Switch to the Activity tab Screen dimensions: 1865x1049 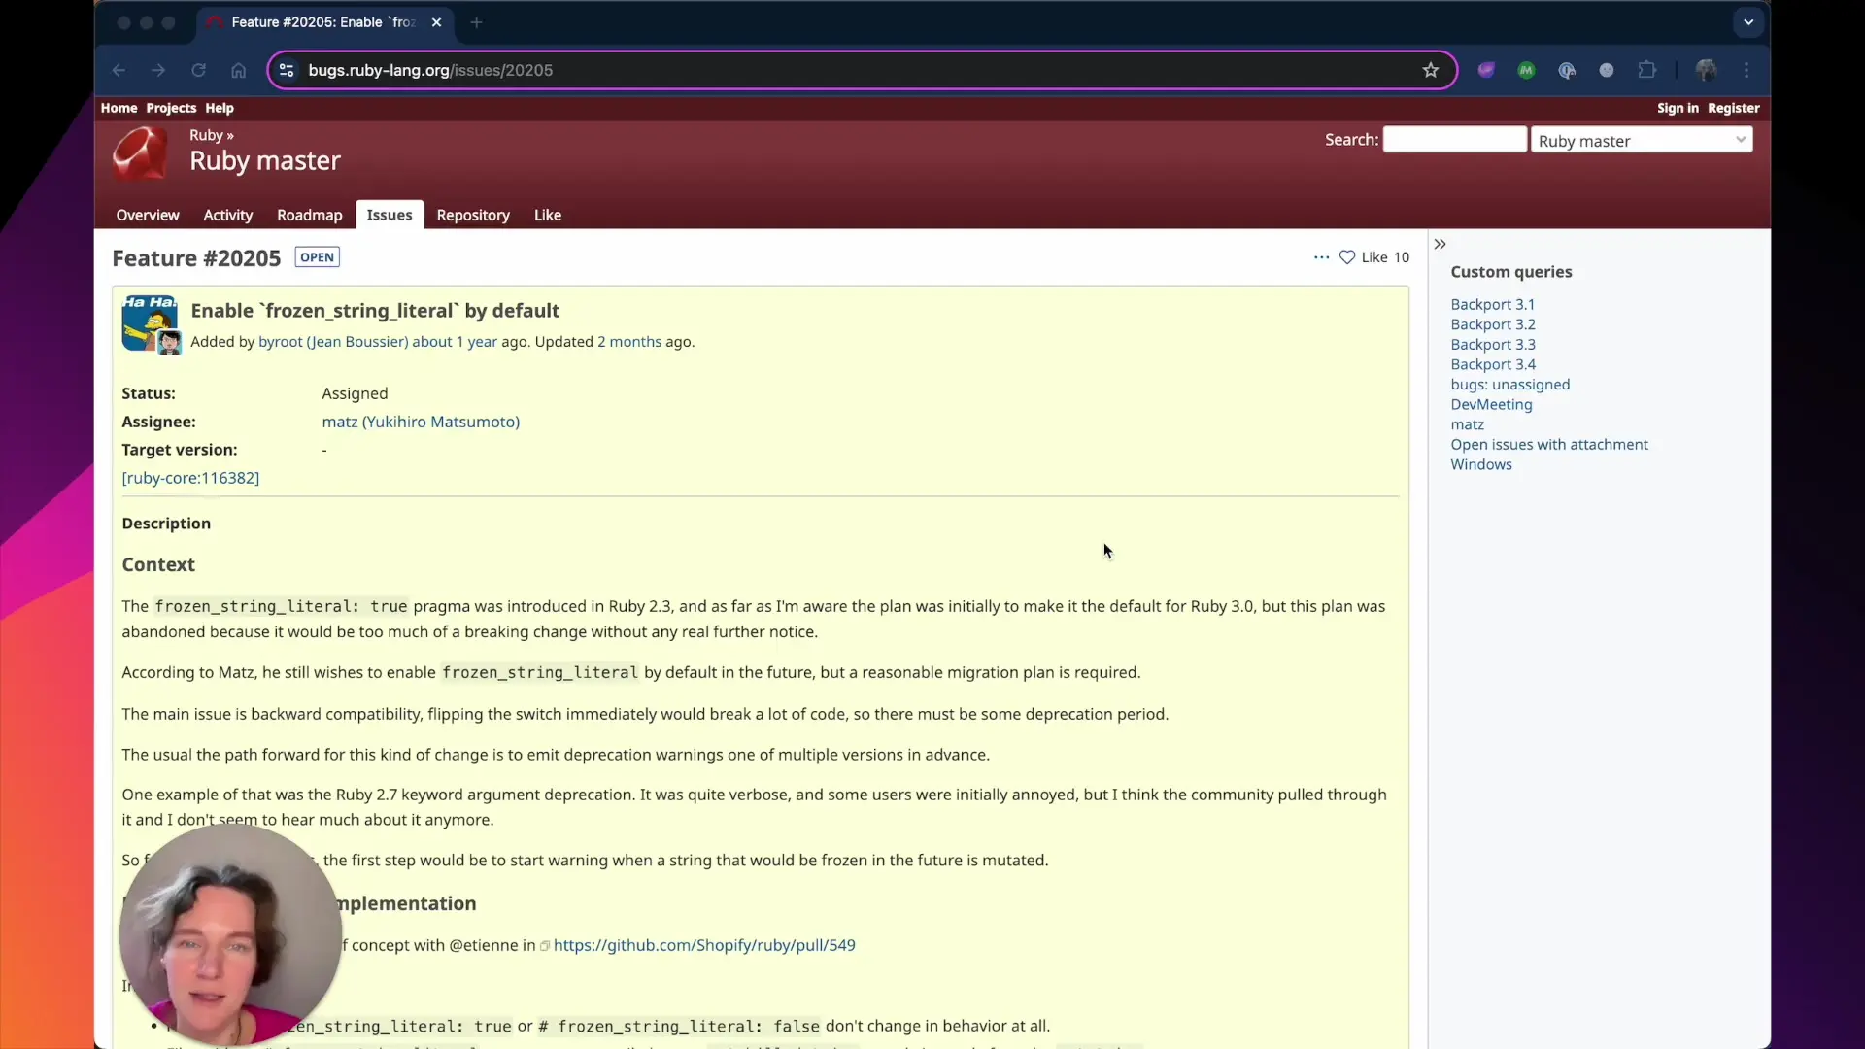pyautogui.click(x=227, y=215)
